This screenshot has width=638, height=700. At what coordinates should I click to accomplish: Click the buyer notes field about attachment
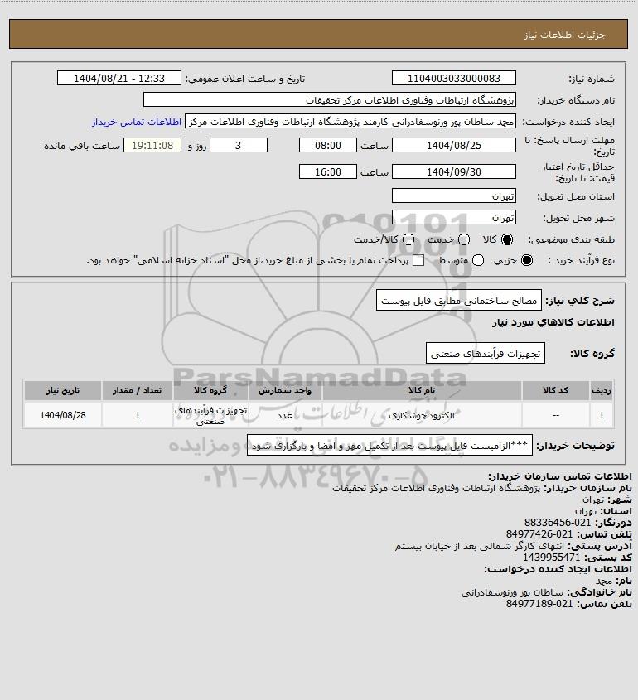pyautogui.click(x=389, y=446)
